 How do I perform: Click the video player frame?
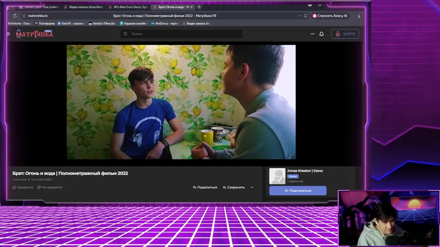[181, 102]
